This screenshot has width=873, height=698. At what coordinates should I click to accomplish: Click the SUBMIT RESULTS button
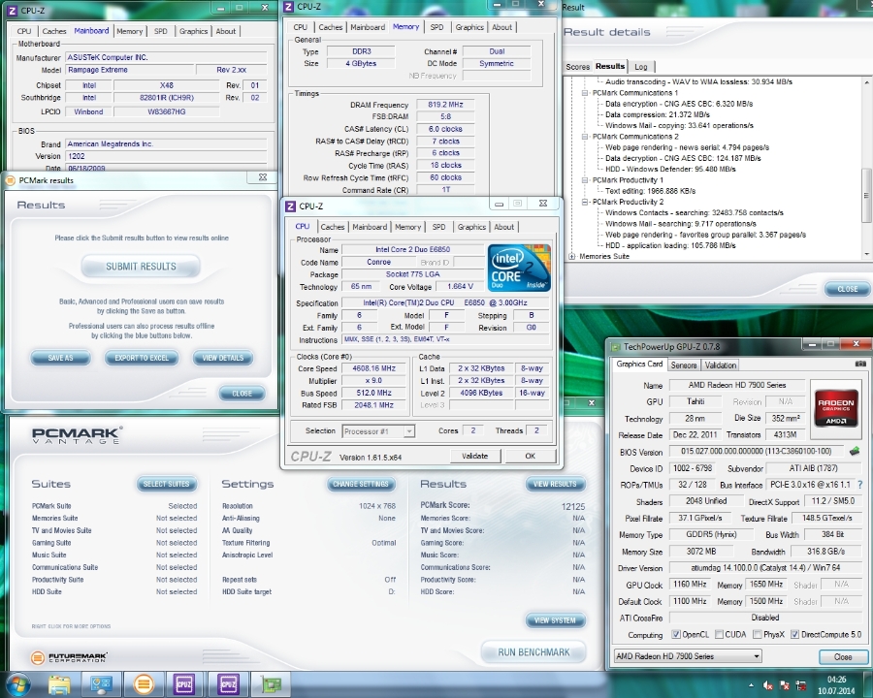pyautogui.click(x=141, y=266)
